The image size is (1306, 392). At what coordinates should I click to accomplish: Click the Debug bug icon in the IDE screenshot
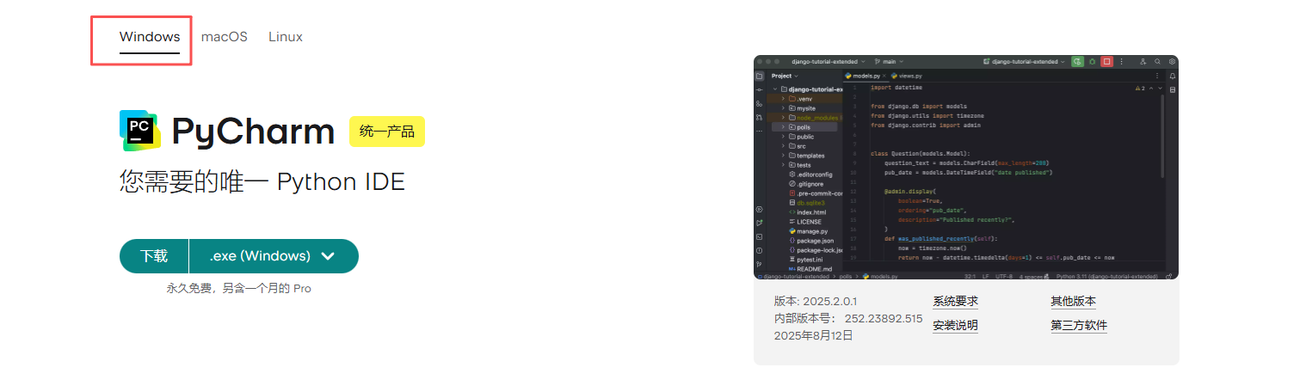1093,62
